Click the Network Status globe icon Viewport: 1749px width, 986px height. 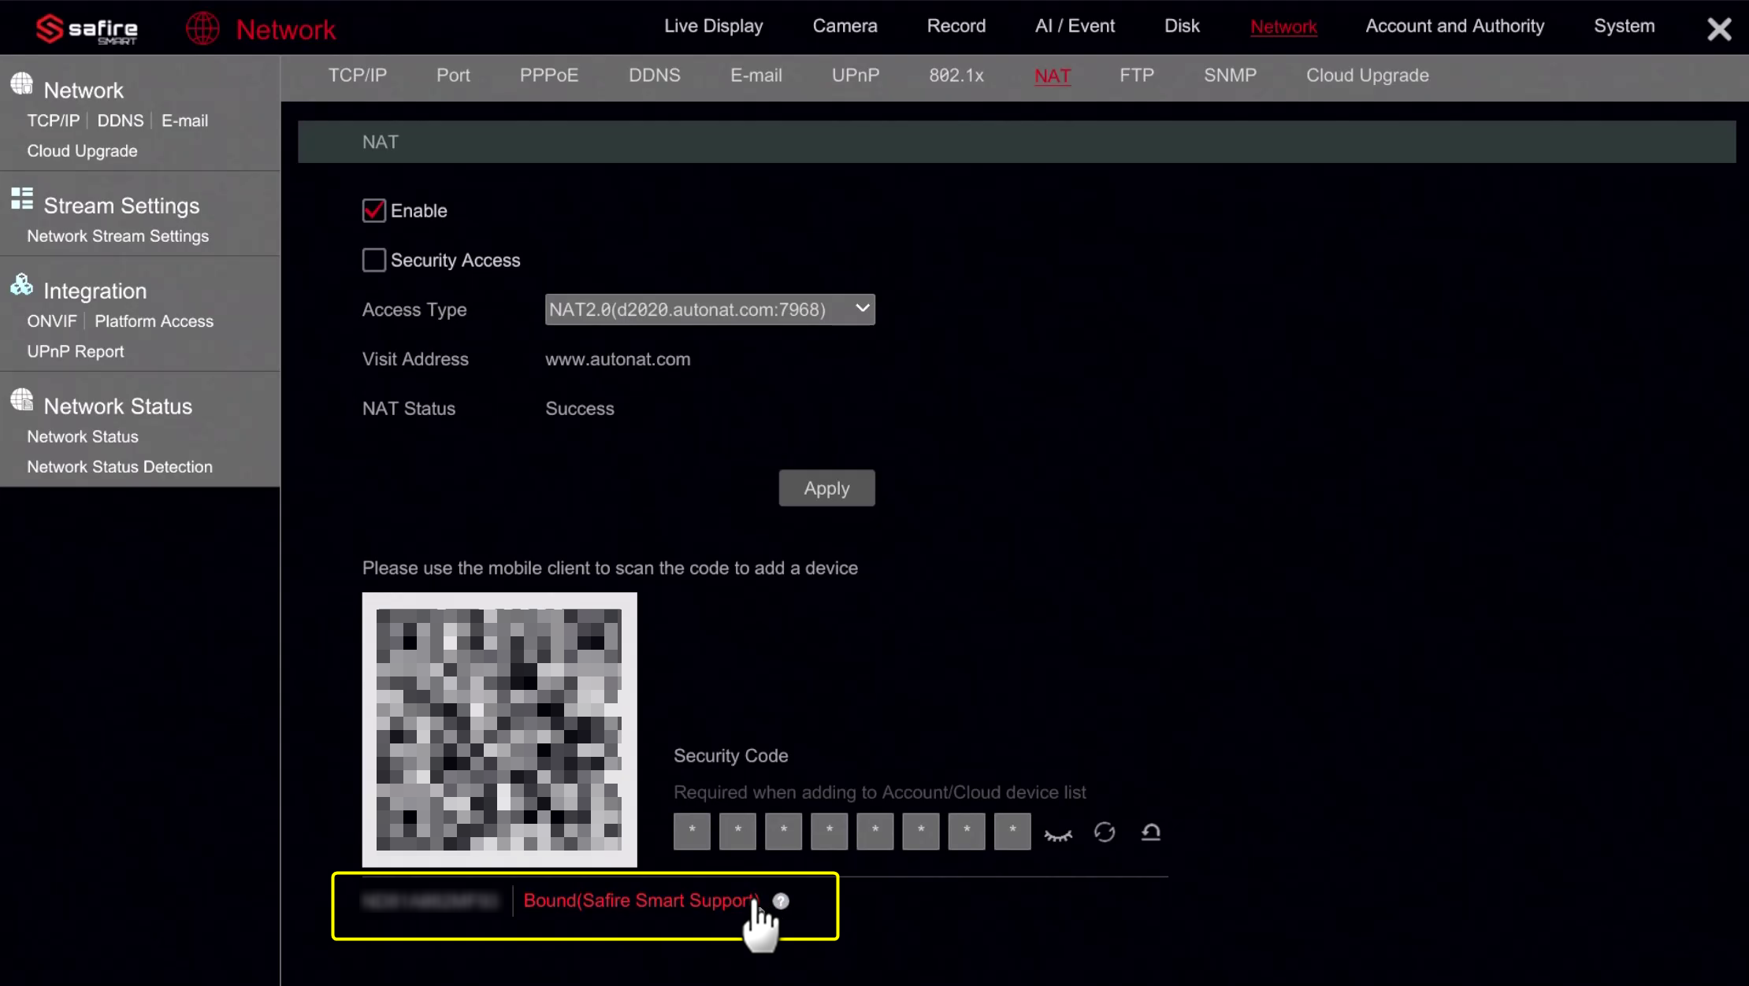(x=21, y=400)
